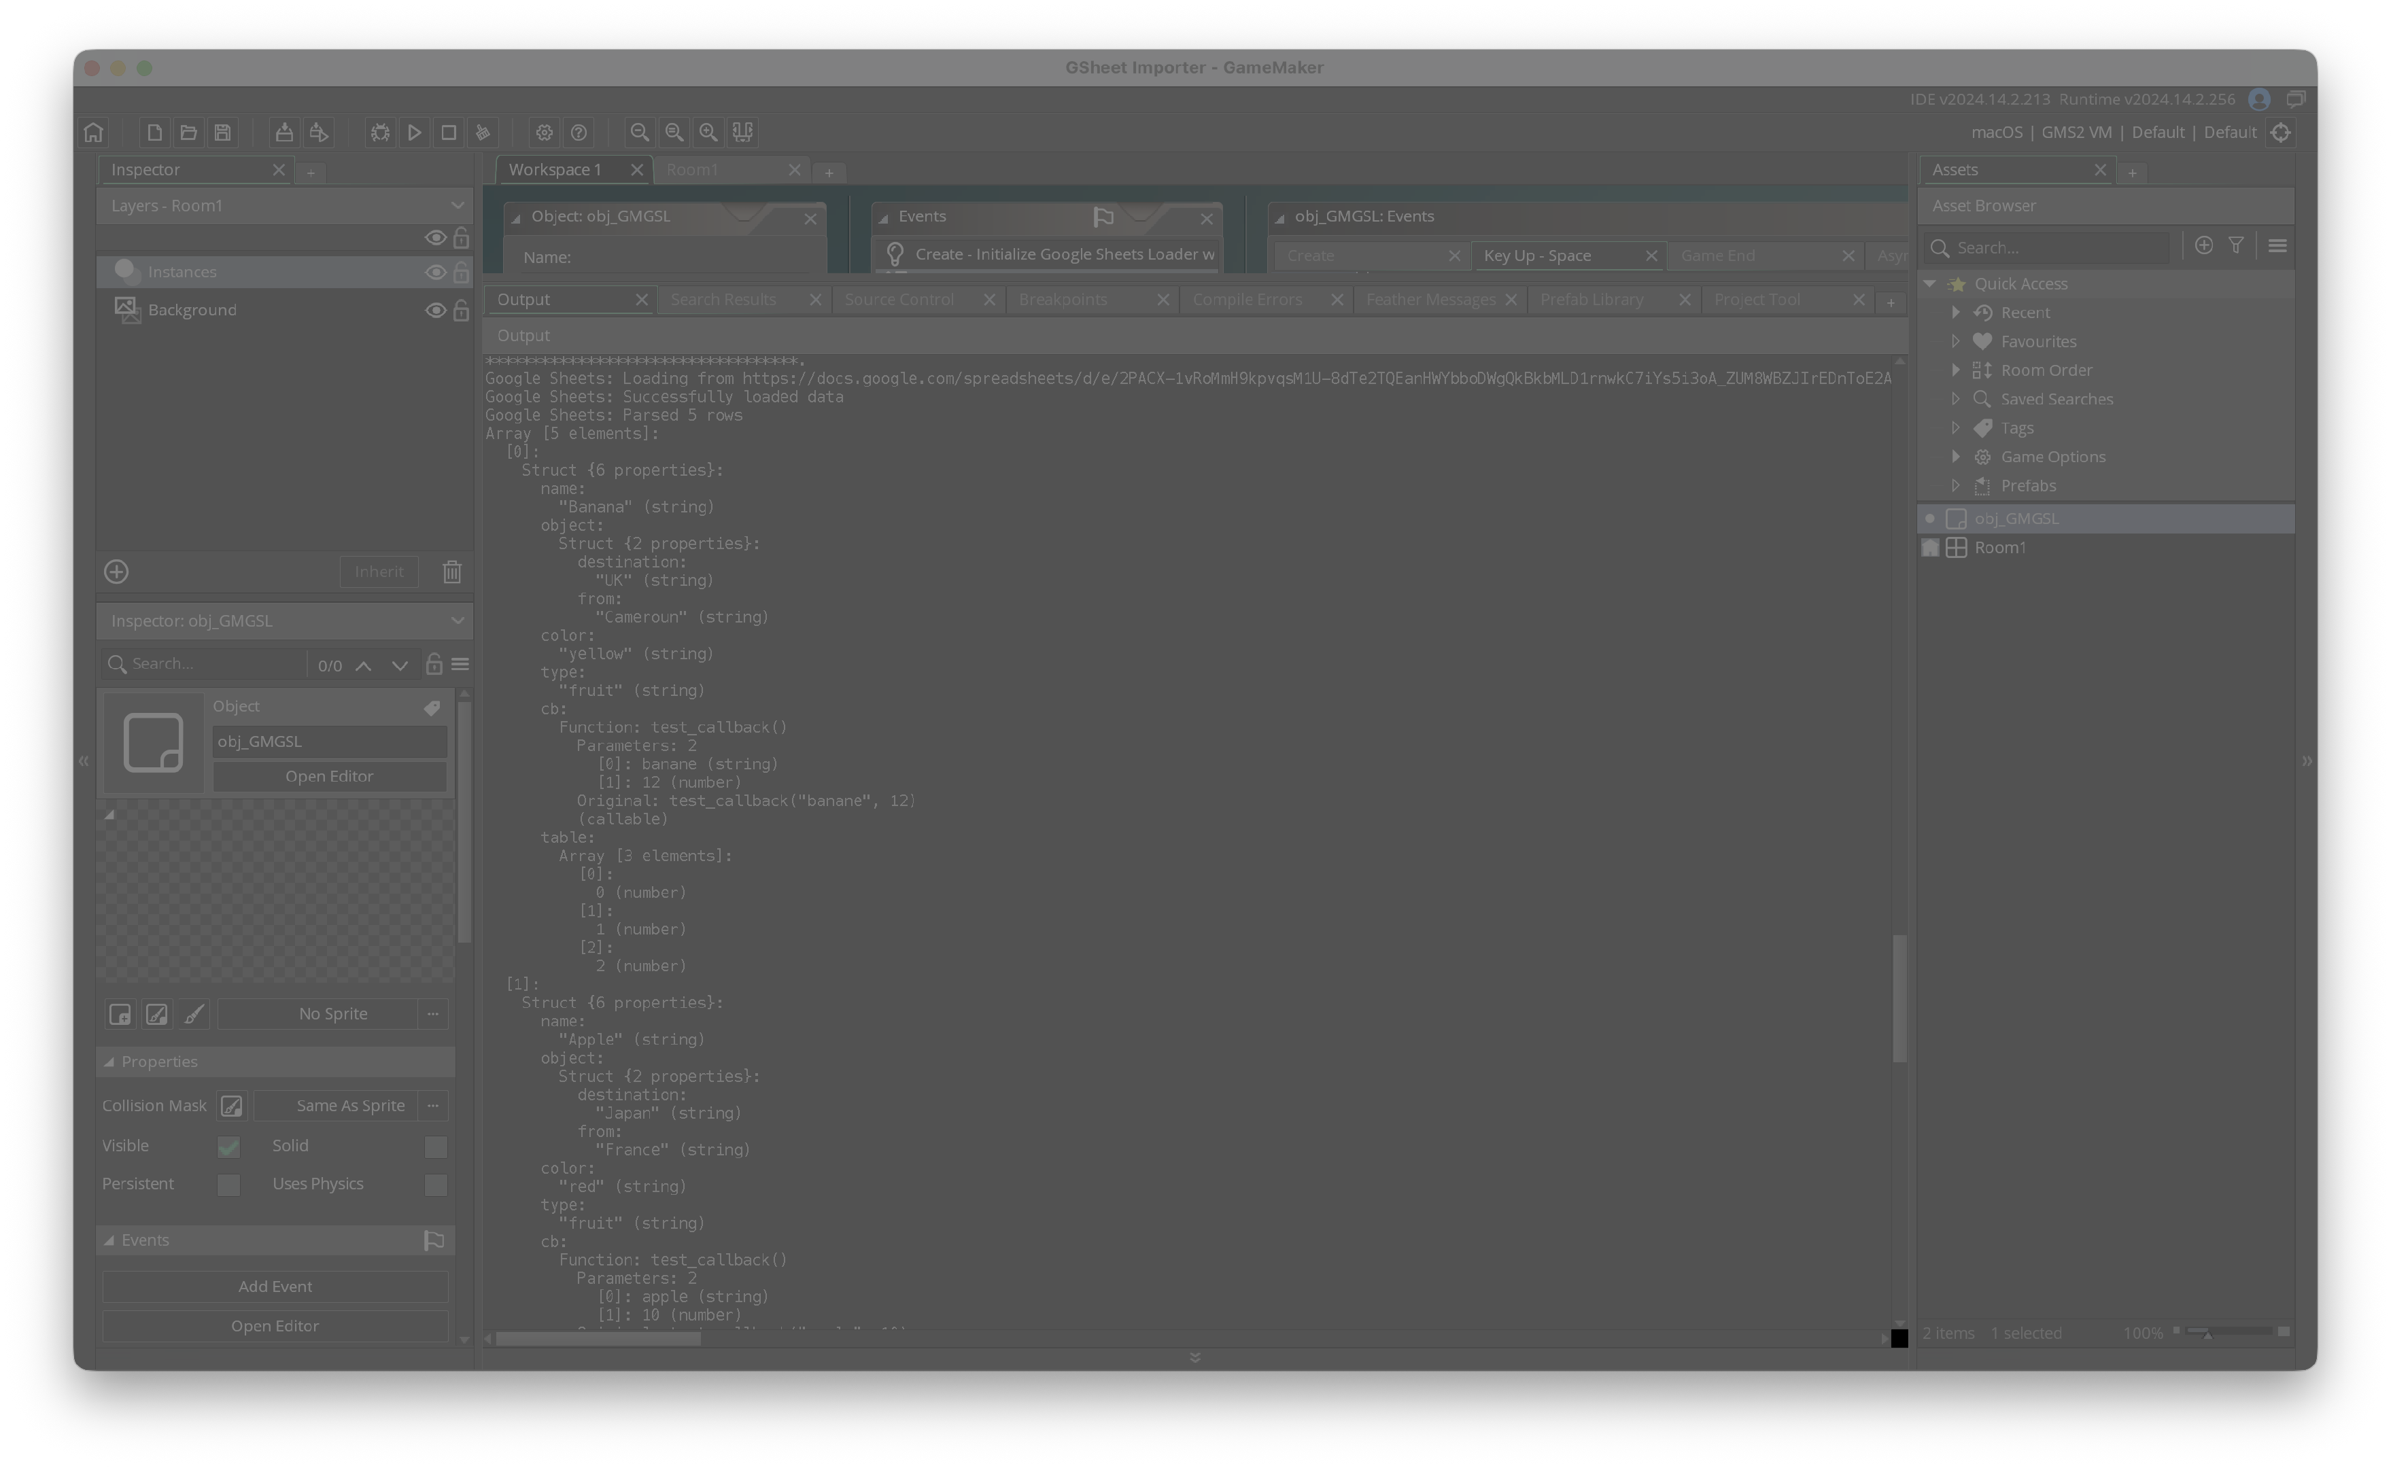The width and height of the screenshot is (2391, 1468).
Task: Click the Add Event button
Action: (x=275, y=1287)
